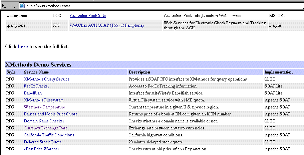The image size is (304, 155).
Task: Click 'GLUE' in the Domain Name Checker row
Action: tap(270, 121)
